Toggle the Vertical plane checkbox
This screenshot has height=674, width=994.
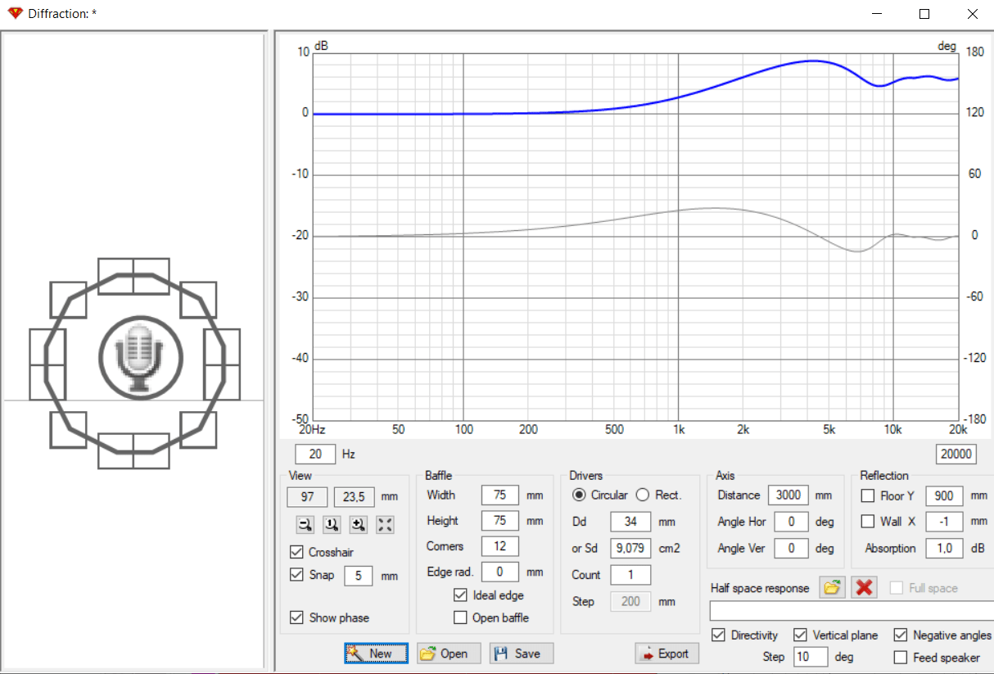(x=800, y=635)
